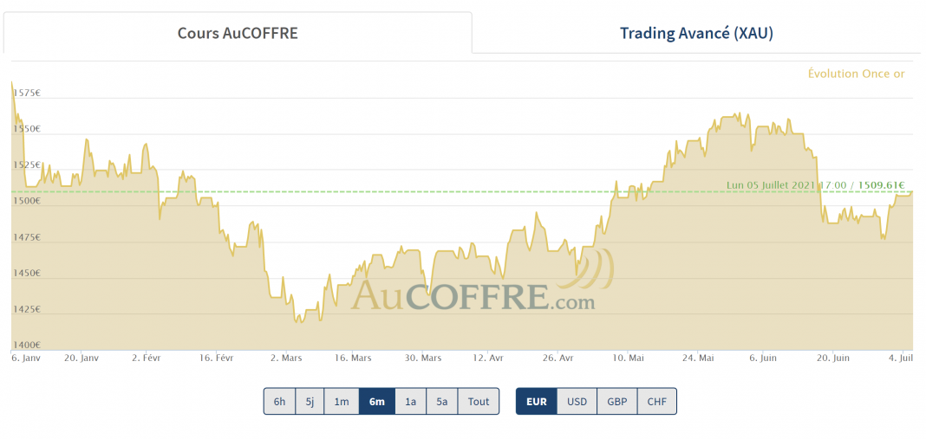The width and height of the screenshot is (926, 439).
Task: Click the 16. Févr date label
Action: tap(216, 358)
